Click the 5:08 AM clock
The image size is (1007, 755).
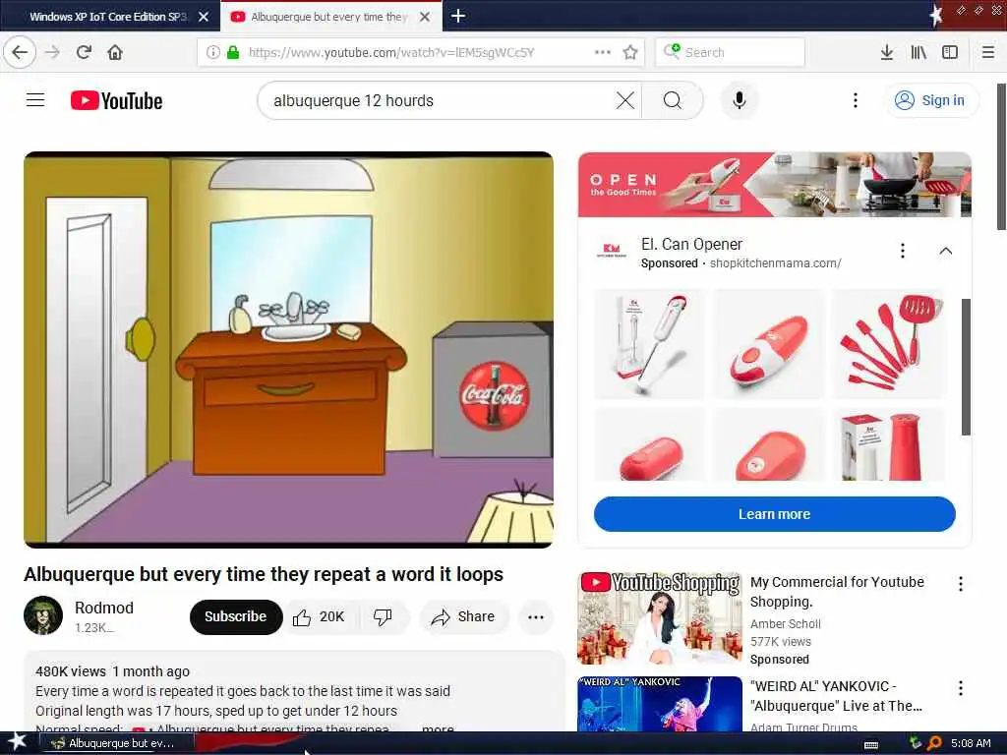tap(971, 743)
